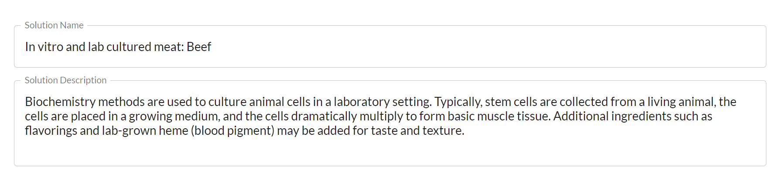Image resolution: width=779 pixels, height=178 pixels.
Task: Place cursor at 'laboratory setting' in description
Action: tap(383, 102)
